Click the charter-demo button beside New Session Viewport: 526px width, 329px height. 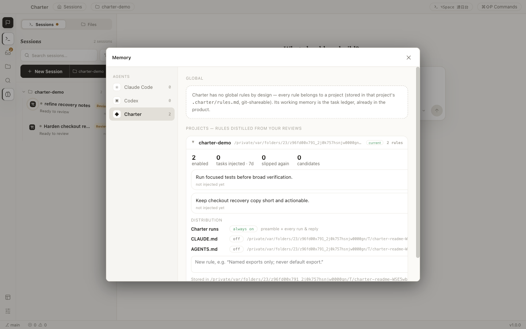tap(88, 71)
